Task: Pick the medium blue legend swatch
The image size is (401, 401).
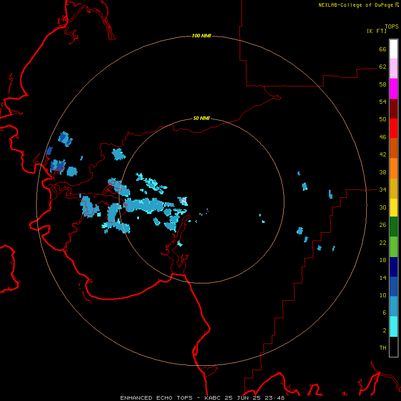Action: pos(393,286)
